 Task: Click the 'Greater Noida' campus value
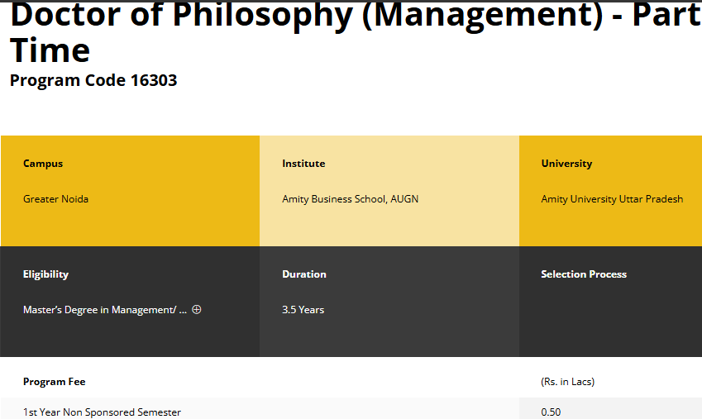pos(55,198)
